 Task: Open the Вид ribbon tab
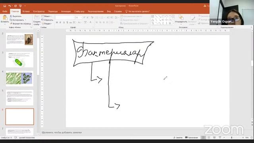109,12
